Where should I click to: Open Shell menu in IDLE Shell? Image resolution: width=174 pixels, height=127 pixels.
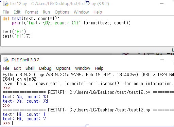pos(30,68)
